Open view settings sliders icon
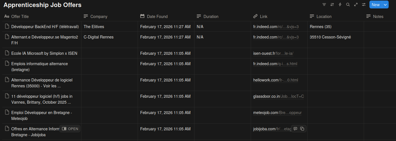Image resolution: width=396 pixels, height=141 pixels. point(364,4)
